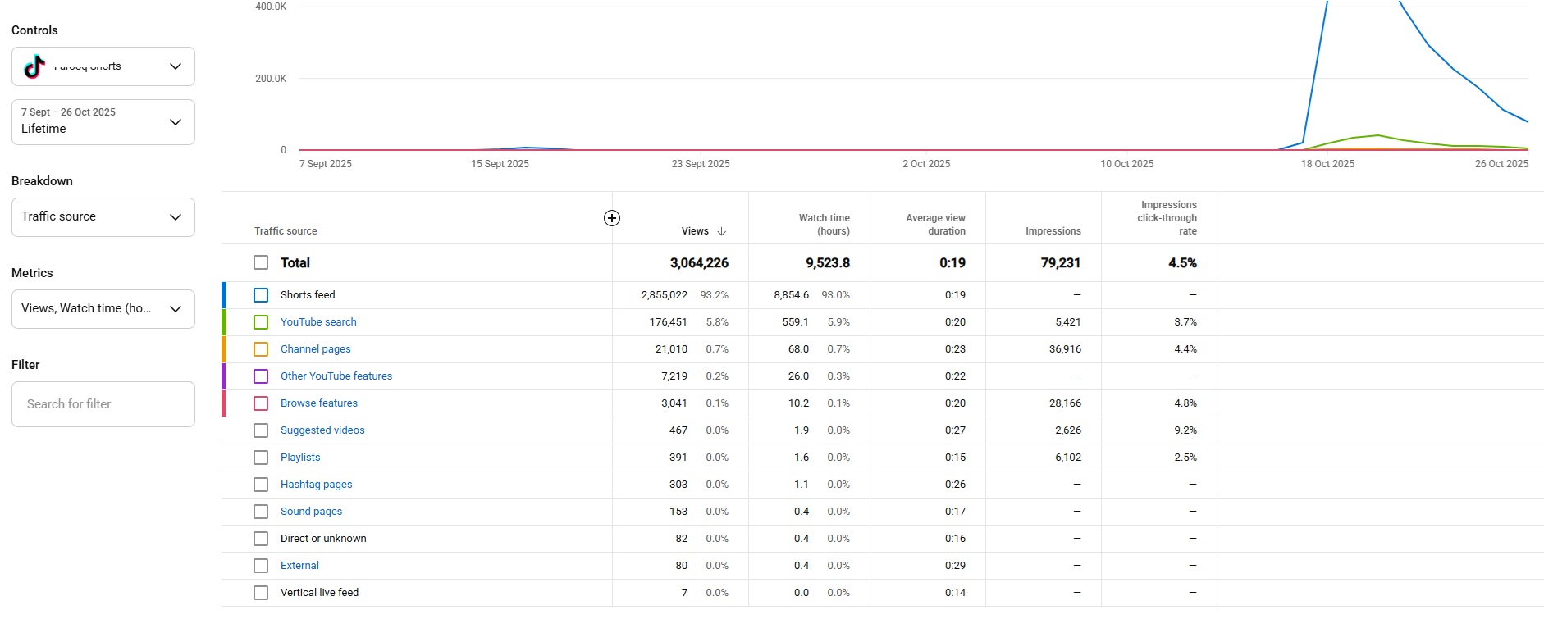Sort by Average view duration column

click(x=935, y=225)
